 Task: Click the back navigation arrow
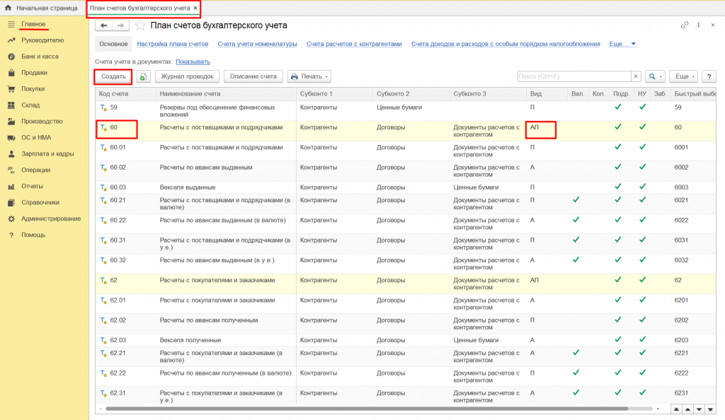(x=105, y=25)
